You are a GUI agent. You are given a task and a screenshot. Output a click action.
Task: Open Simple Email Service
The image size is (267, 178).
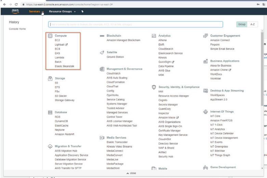[x=222, y=49]
